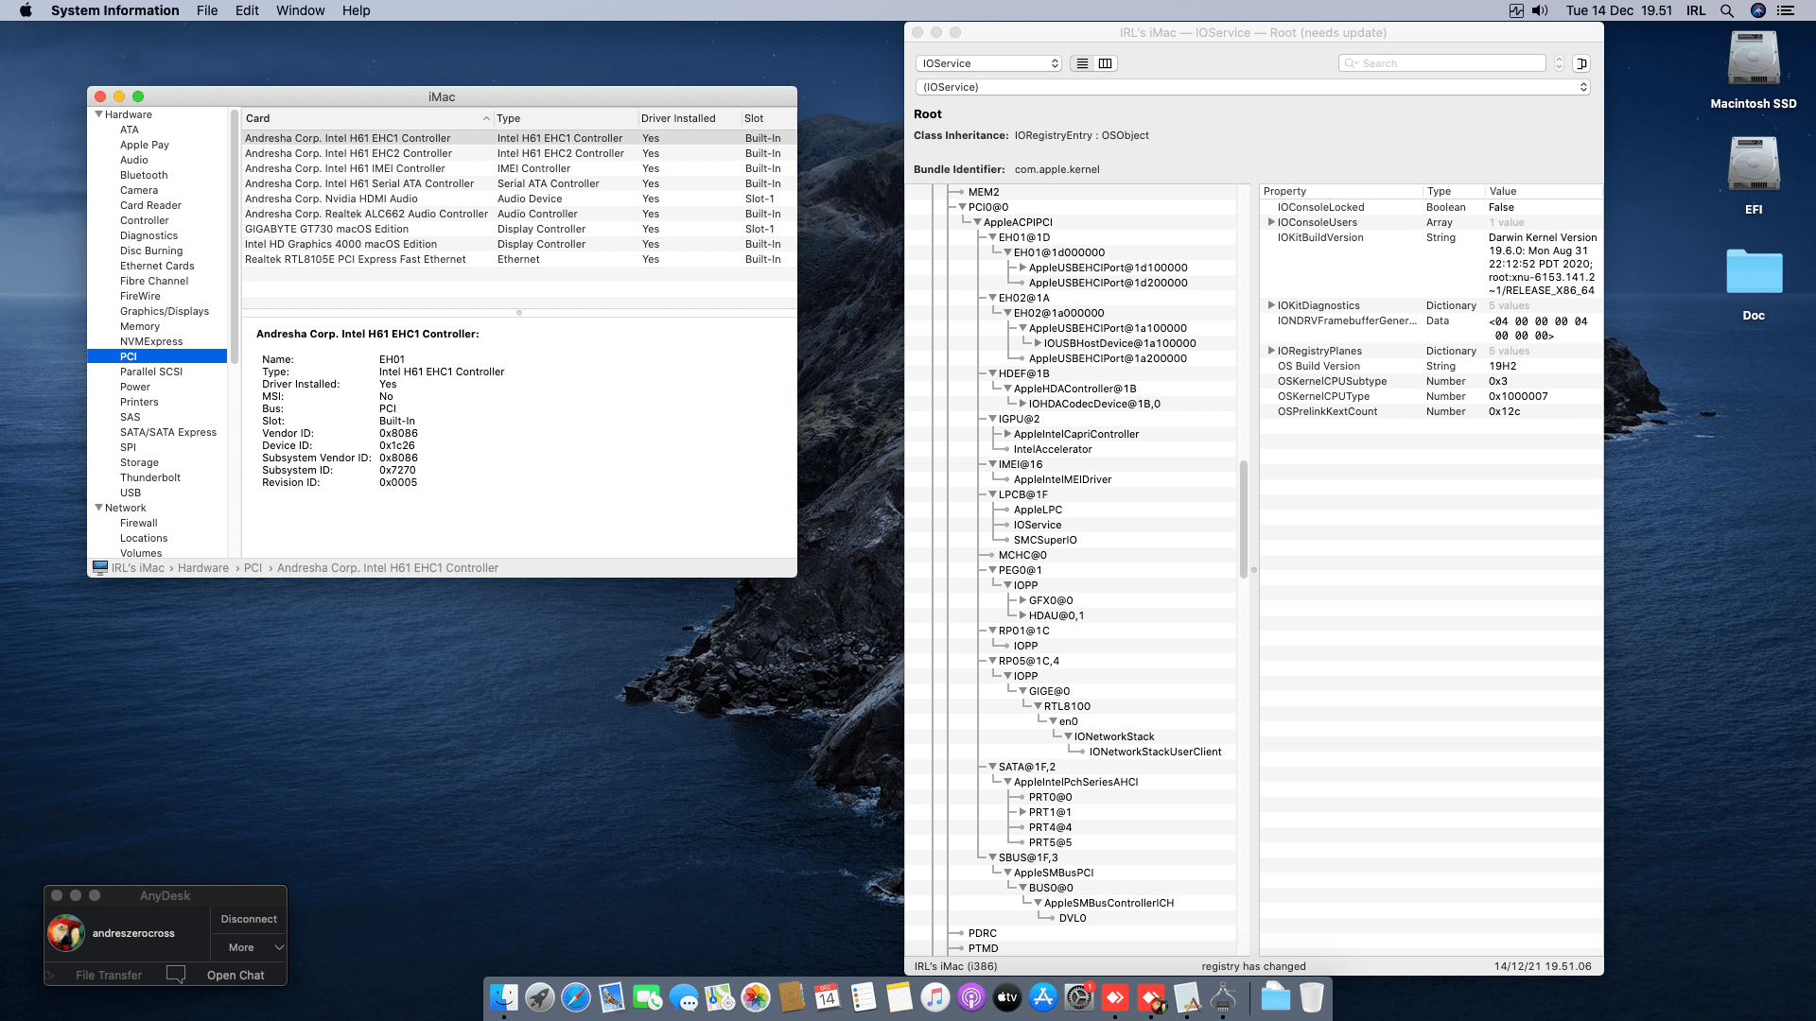The width and height of the screenshot is (1816, 1021).
Task: Toggle the inspector pane in IORegistryExplorer
Action: (1581, 63)
